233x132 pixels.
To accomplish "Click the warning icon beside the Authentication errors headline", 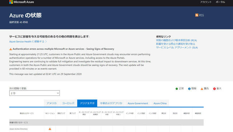I will point(10,49).
